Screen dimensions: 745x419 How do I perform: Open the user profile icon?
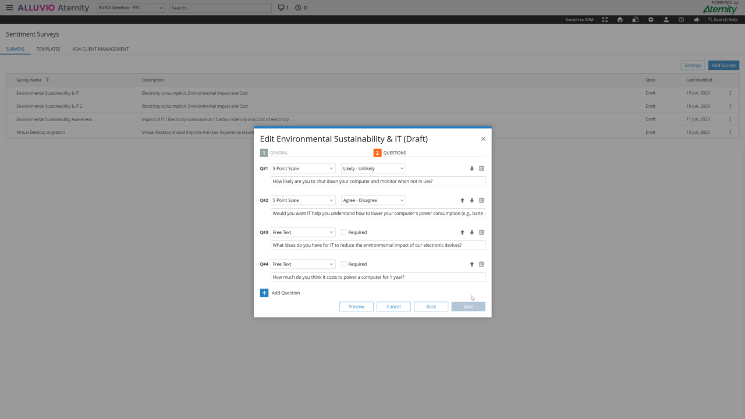point(666,19)
